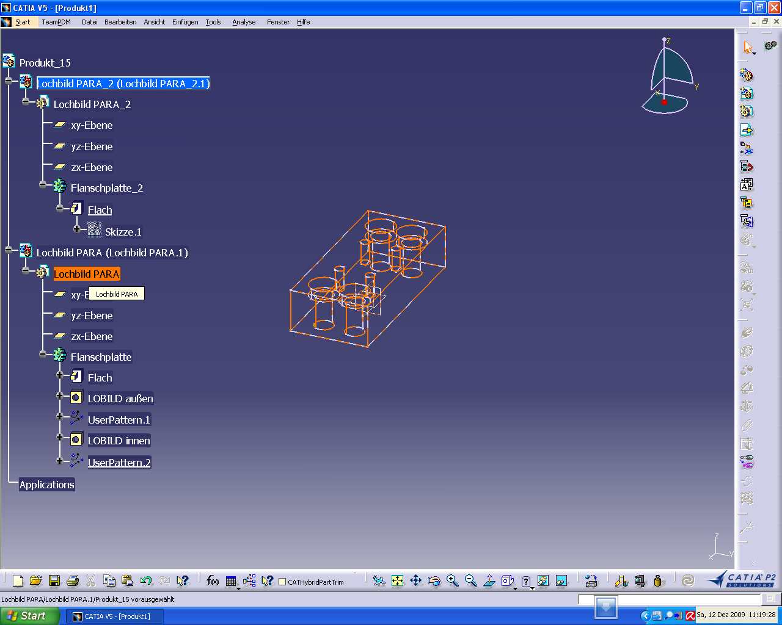The width and height of the screenshot is (782, 625).
Task: Select the Applications tree node
Action: click(x=46, y=485)
